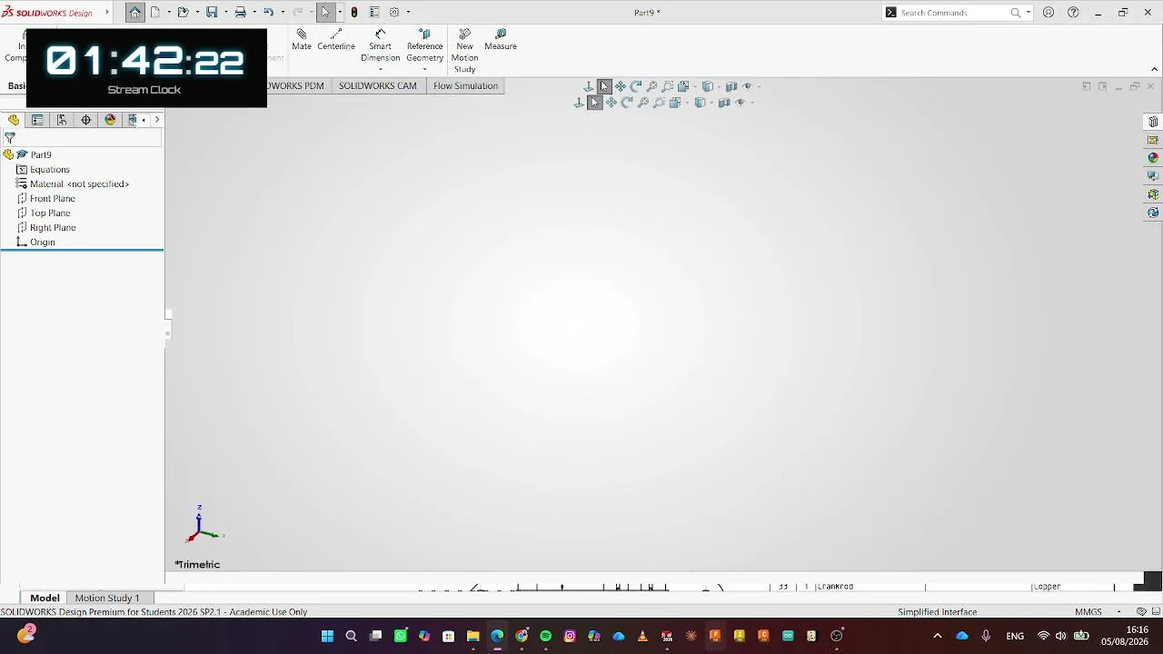The image size is (1163, 654).
Task: Activate Smart Dimension tool
Action: coord(380,45)
